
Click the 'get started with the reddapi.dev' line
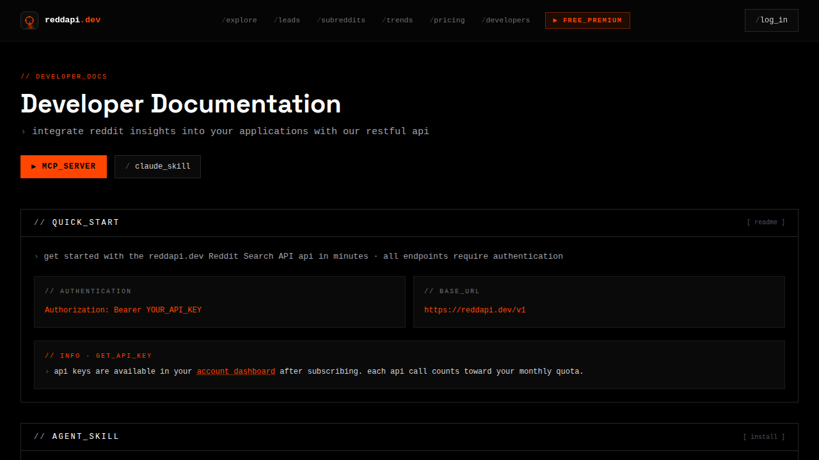click(299, 256)
